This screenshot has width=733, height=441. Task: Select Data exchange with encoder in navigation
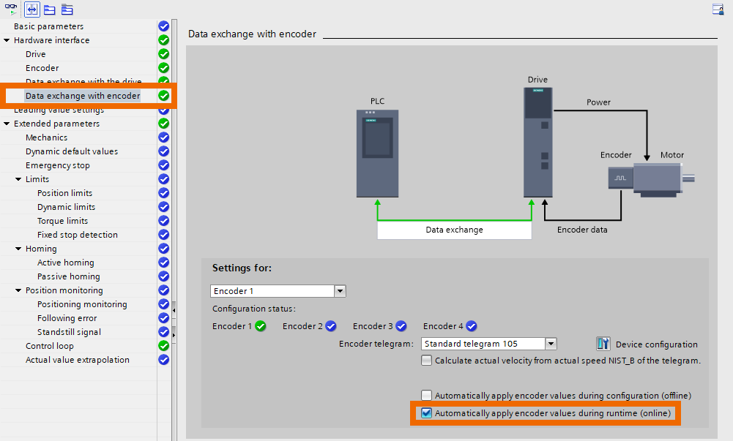point(81,95)
